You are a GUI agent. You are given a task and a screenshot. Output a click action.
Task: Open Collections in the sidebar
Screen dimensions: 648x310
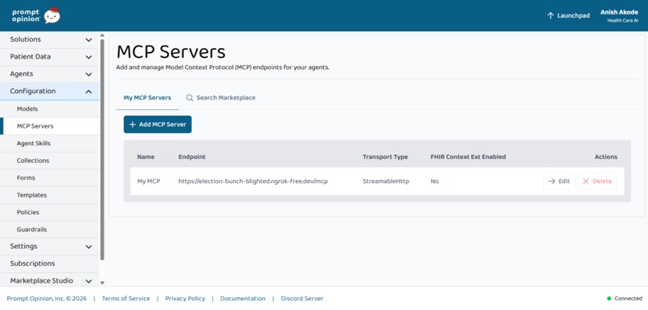coord(50,161)
